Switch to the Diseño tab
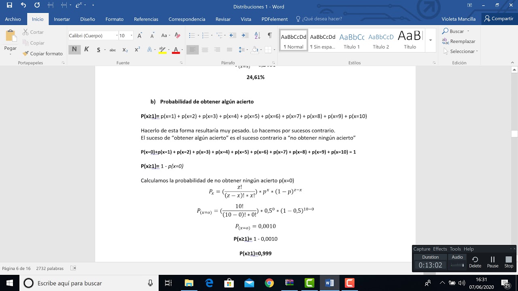 coord(87,19)
